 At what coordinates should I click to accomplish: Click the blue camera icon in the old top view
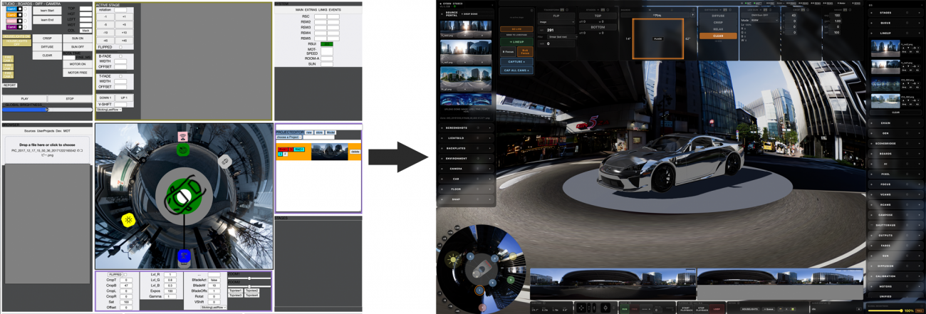pos(184,255)
